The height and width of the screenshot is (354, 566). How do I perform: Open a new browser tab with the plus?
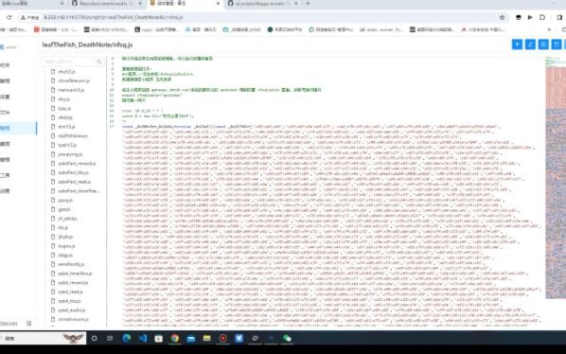click(x=308, y=3)
